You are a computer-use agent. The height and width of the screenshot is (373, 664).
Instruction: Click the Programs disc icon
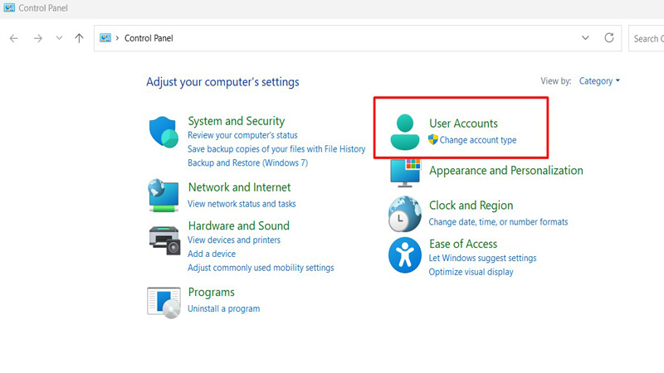coord(164,303)
